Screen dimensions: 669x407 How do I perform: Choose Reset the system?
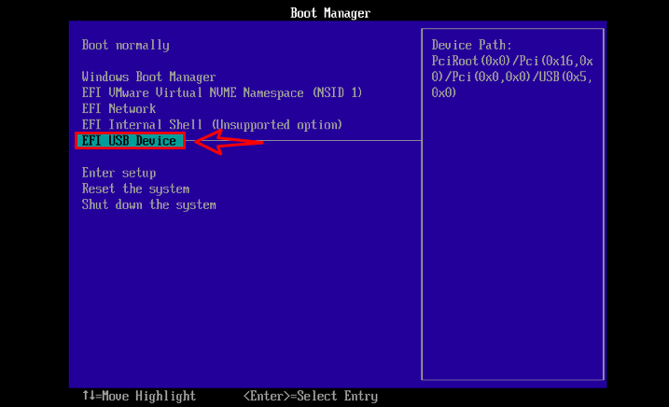tap(135, 189)
